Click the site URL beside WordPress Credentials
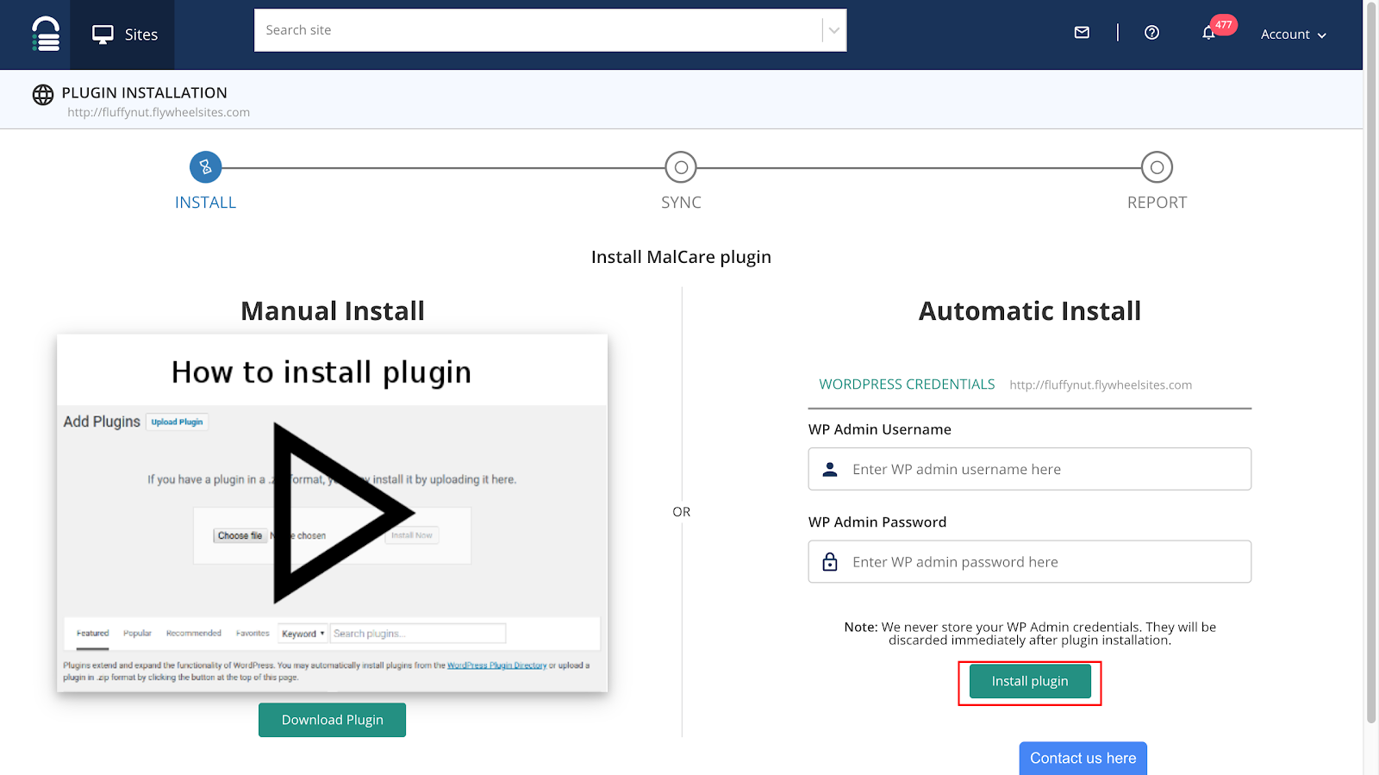Image resolution: width=1379 pixels, height=775 pixels. coord(1101,385)
